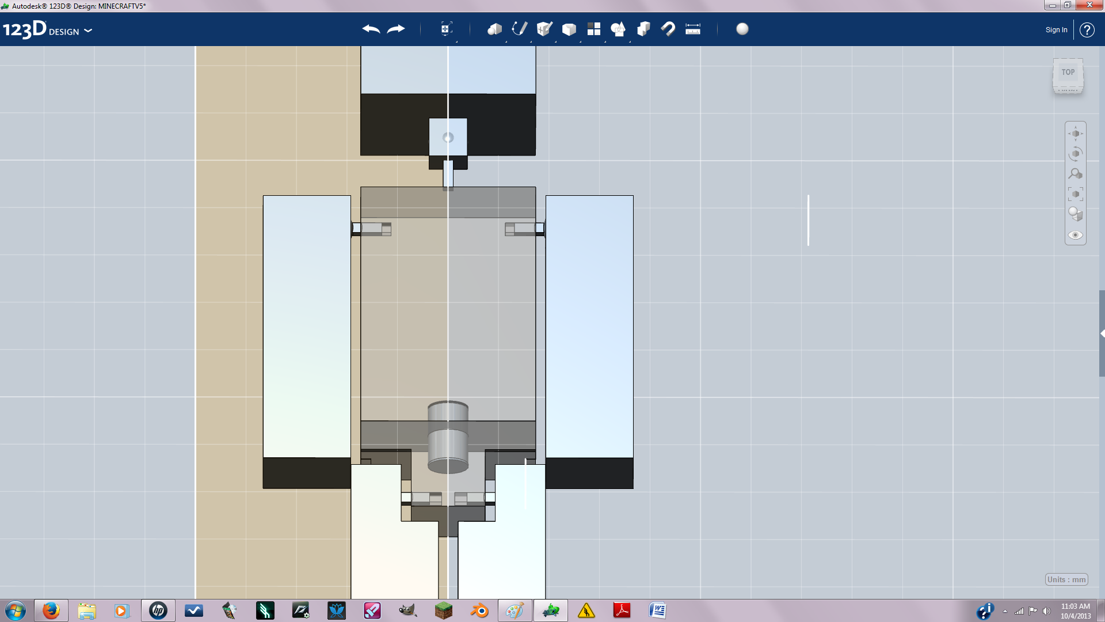The height and width of the screenshot is (622, 1105).
Task: Select the cylinder shape in the torso
Action: pos(448,437)
